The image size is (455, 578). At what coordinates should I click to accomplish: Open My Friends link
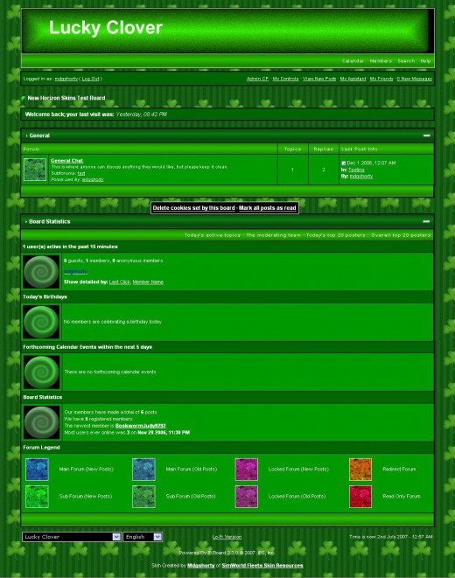[x=381, y=79]
